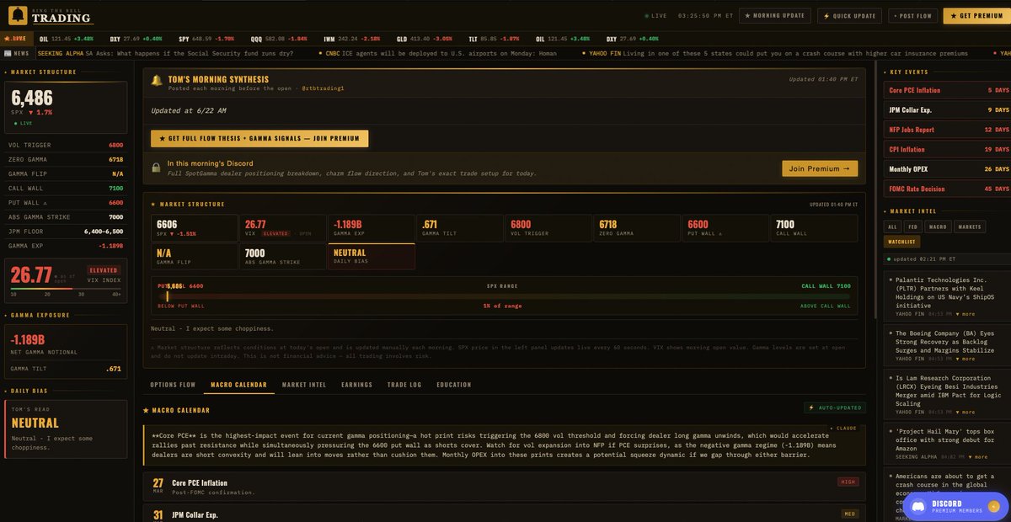
Task: Click the NEUTRAL Daily Bias card
Action: (x=371, y=256)
